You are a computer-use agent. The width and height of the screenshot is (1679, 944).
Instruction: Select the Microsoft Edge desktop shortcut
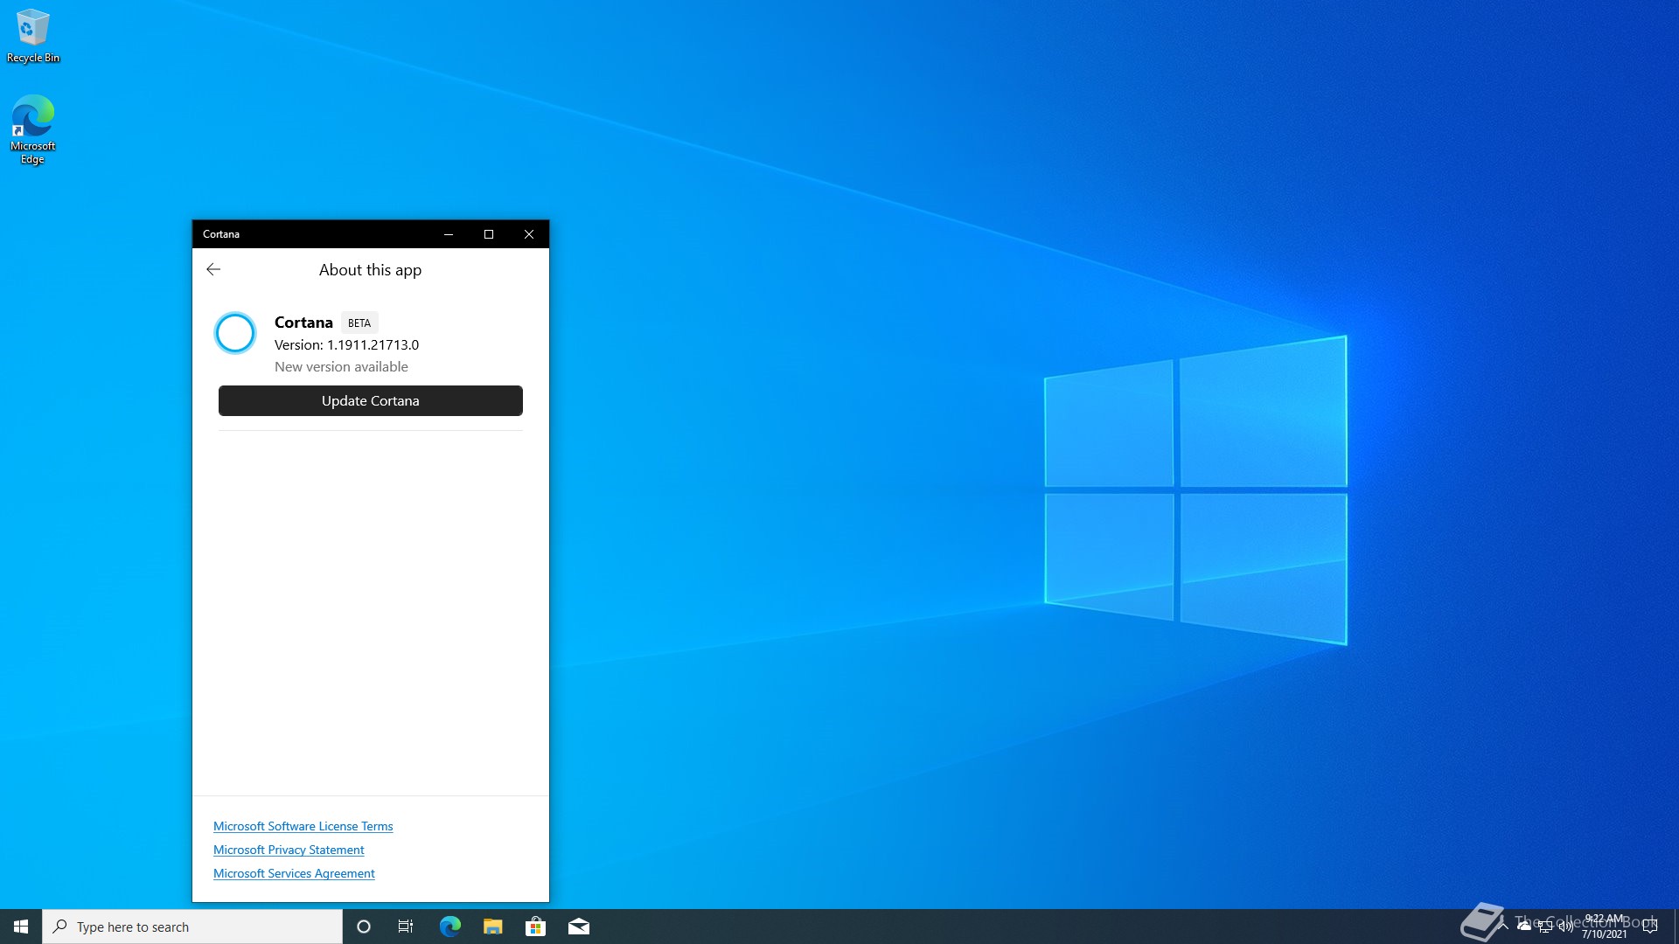(x=33, y=129)
